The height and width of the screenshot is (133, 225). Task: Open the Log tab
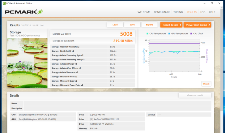203,12
